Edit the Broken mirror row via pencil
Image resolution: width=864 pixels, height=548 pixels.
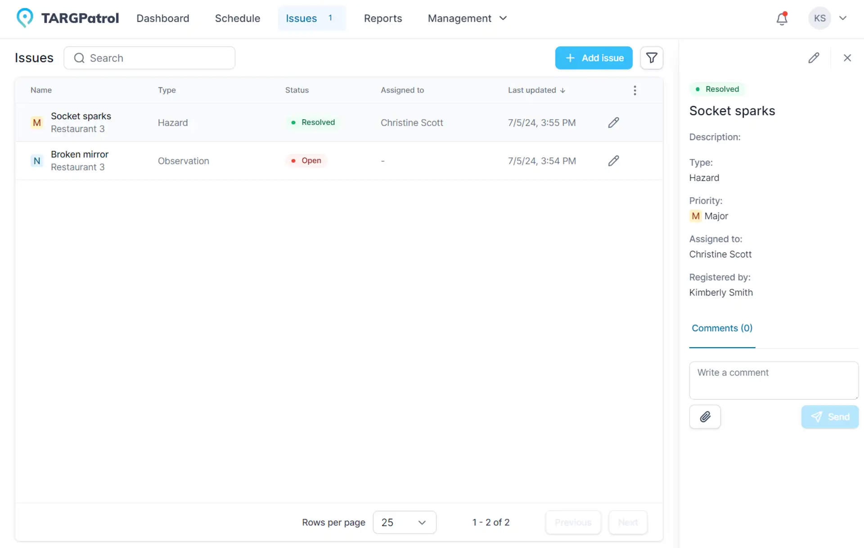click(613, 161)
